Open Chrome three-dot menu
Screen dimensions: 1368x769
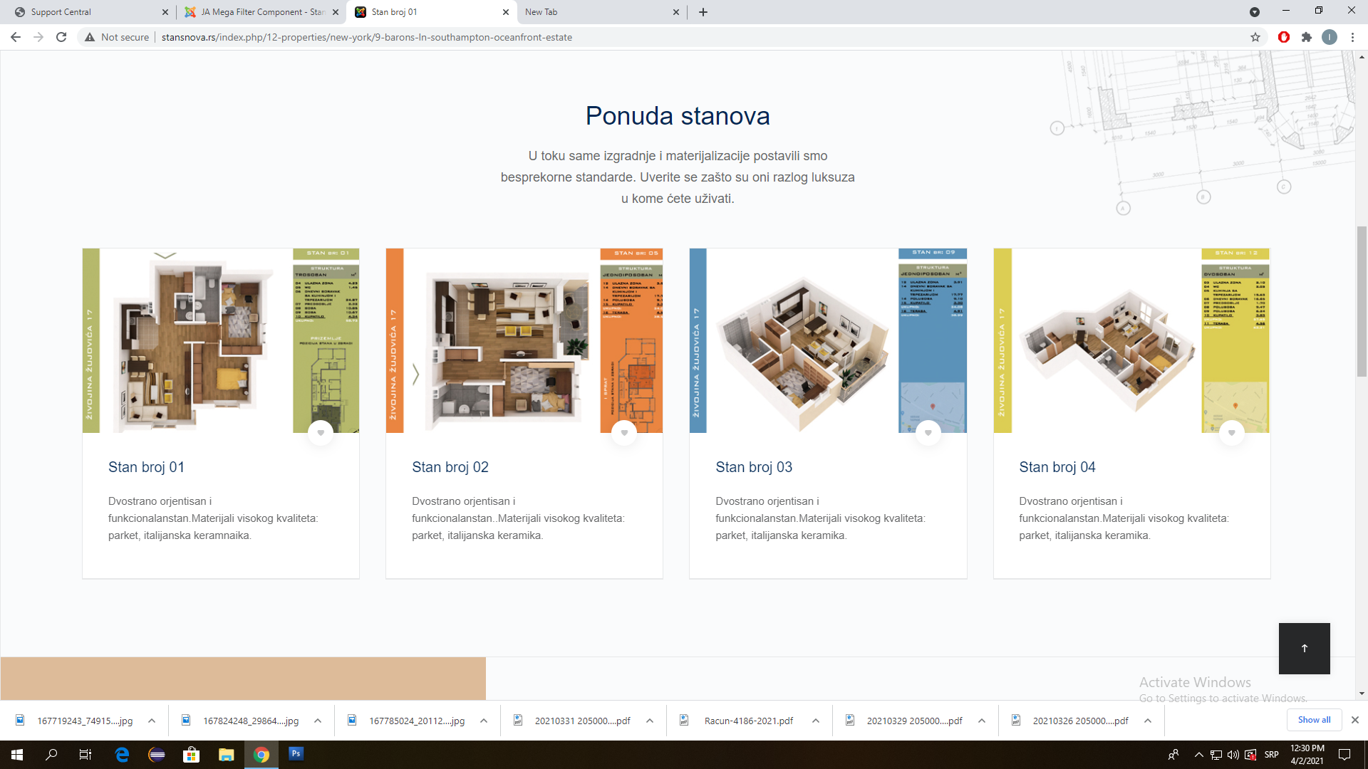pos(1352,37)
